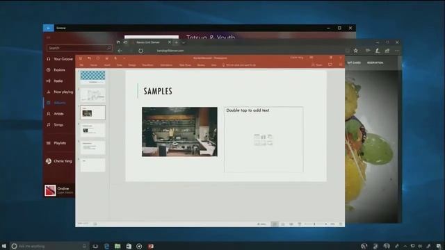The width and height of the screenshot is (445, 250).
Task: Click PowerPoint Share button
Action: click(x=317, y=65)
